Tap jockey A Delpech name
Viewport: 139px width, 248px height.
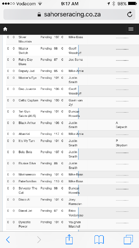coord(121,125)
